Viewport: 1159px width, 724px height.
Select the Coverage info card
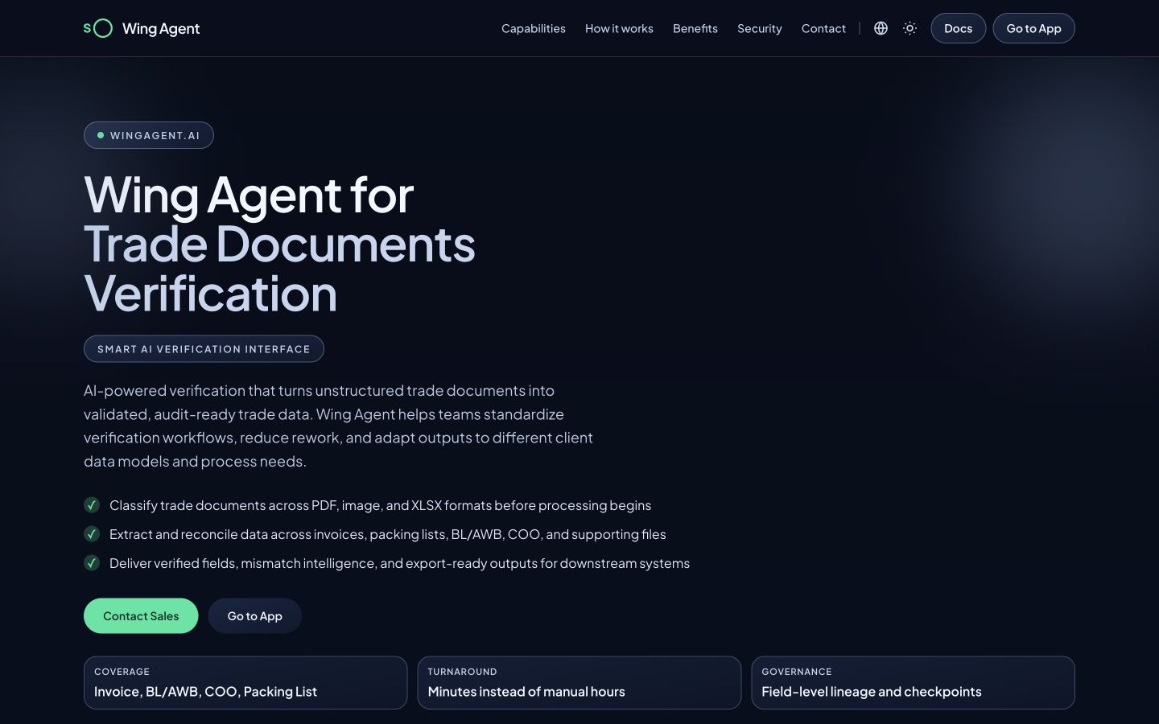[x=245, y=683]
